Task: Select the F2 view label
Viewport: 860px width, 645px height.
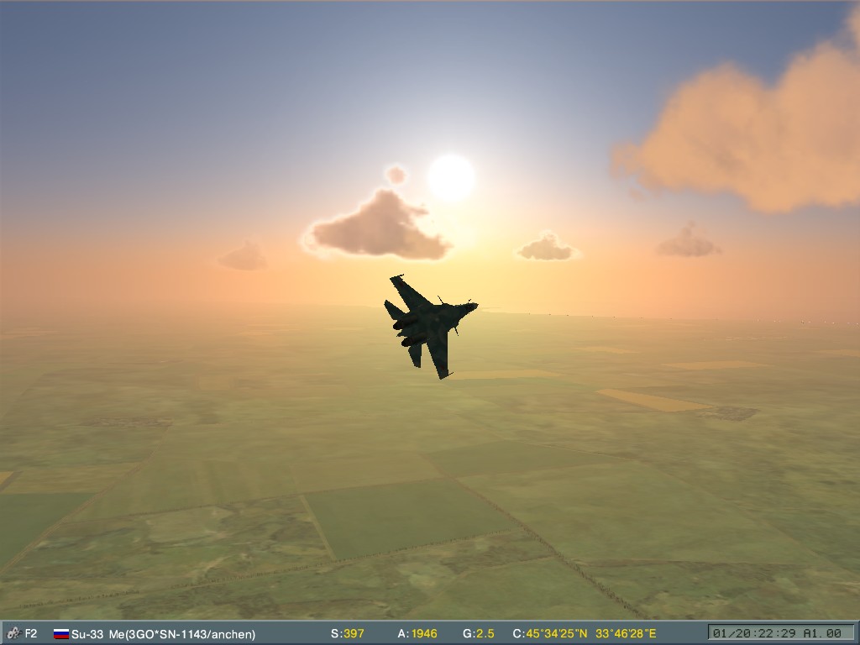Action: pos(31,633)
